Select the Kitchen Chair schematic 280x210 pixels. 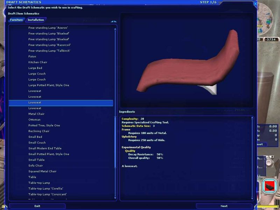(38, 62)
